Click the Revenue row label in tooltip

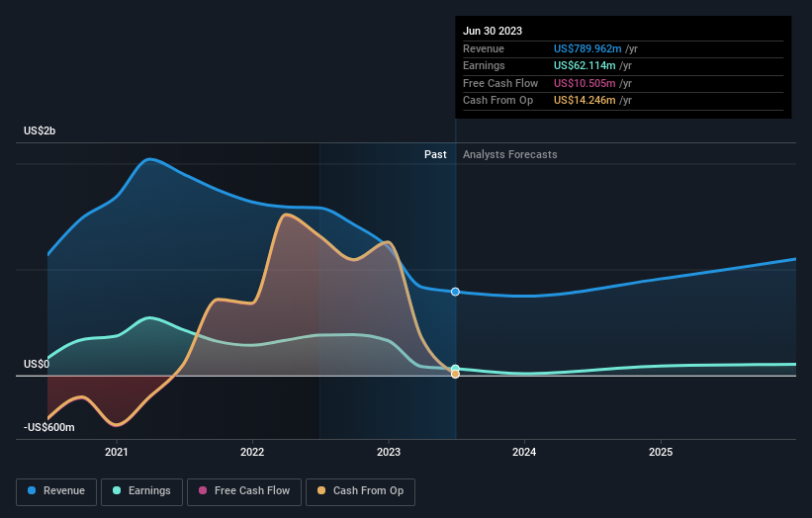click(x=484, y=48)
